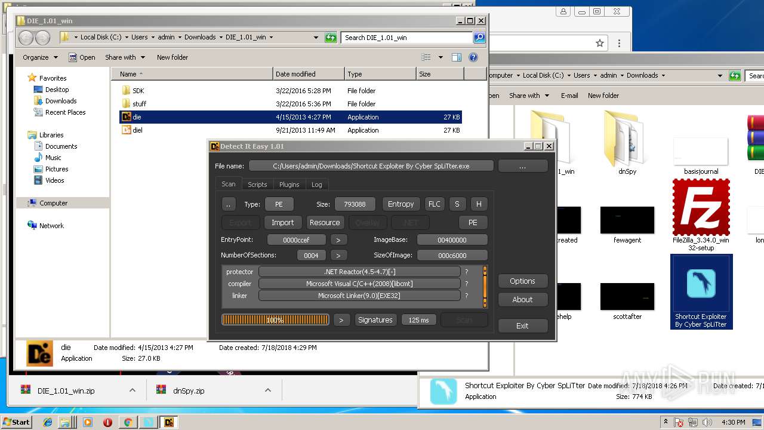Click the file name path field
This screenshot has height=430, width=764.
pyautogui.click(x=371, y=166)
